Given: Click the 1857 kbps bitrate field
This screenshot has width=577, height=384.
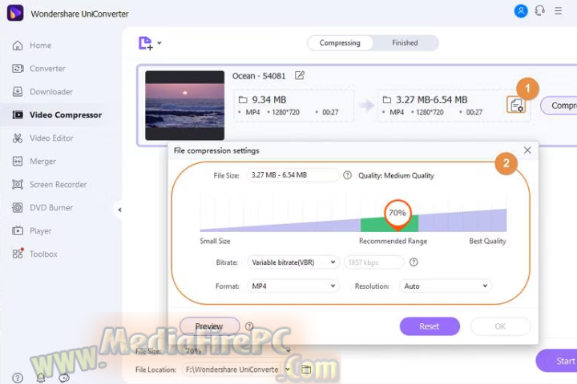Looking at the screenshot, I should (374, 262).
